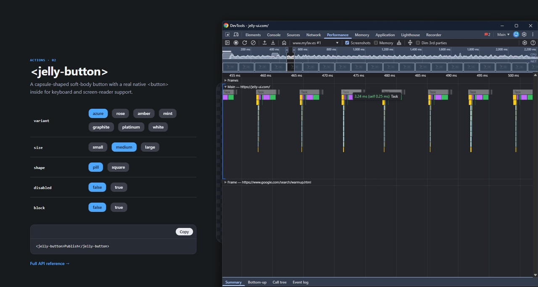
Task: Check the Dim 3rd parties option
Action: point(418,43)
